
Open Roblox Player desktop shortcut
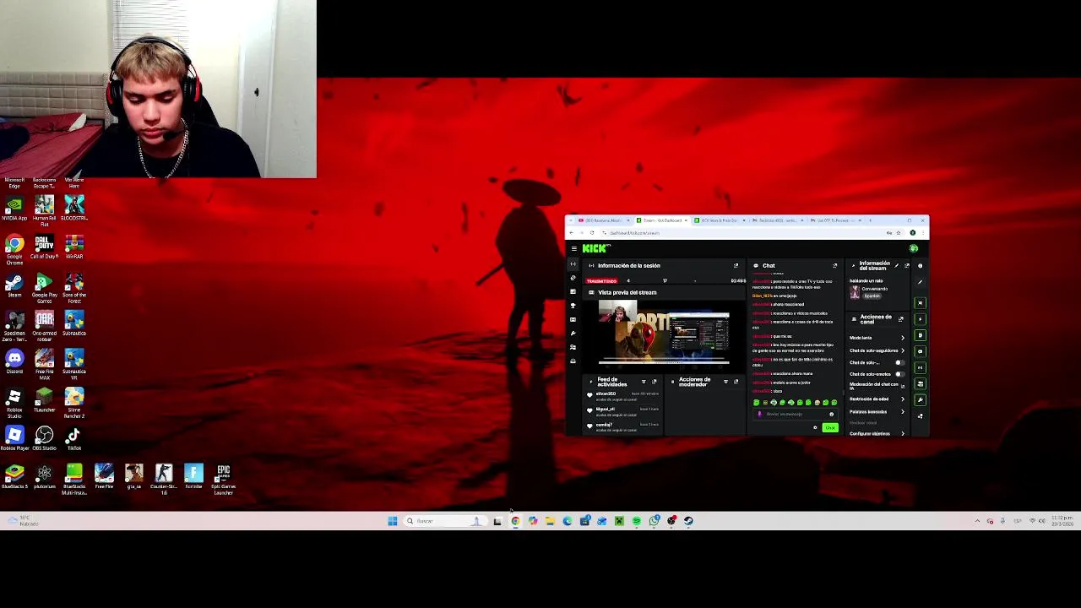point(14,438)
